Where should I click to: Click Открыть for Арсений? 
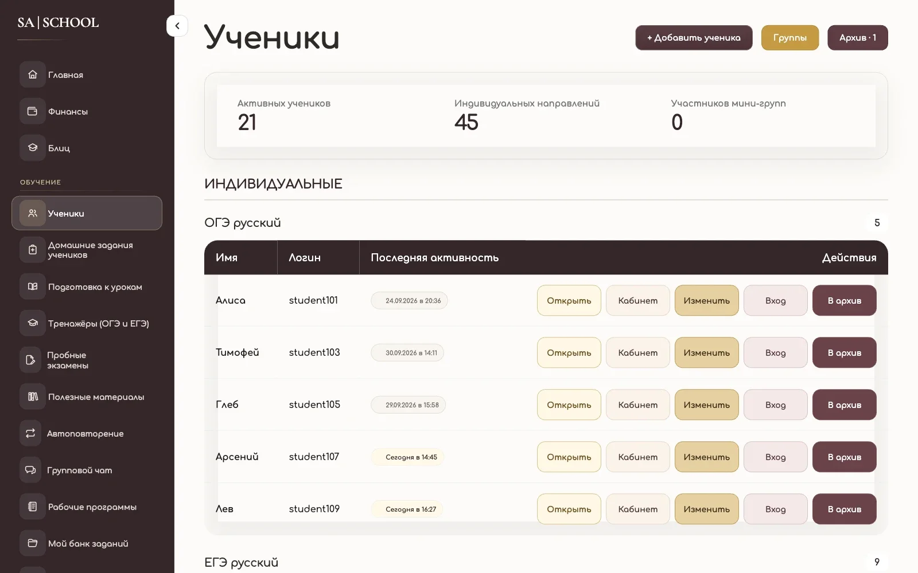[x=569, y=457]
